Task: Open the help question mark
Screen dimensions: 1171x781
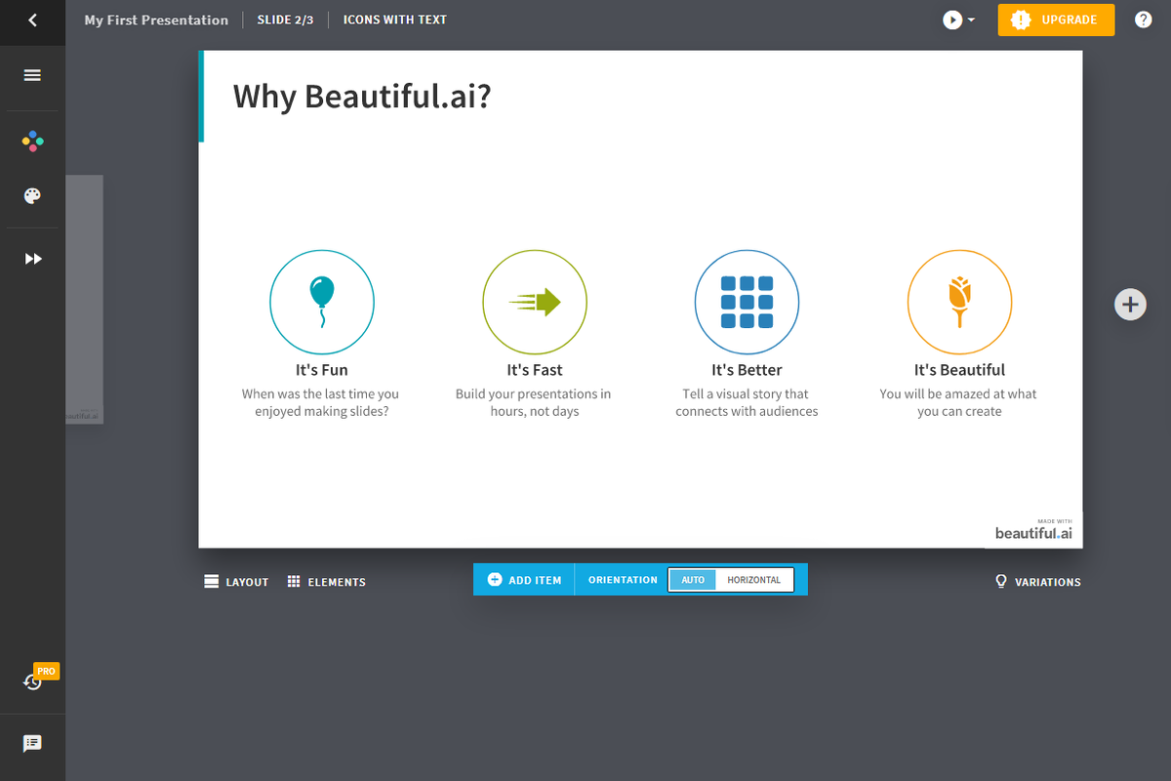Action: tap(1144, 20)
